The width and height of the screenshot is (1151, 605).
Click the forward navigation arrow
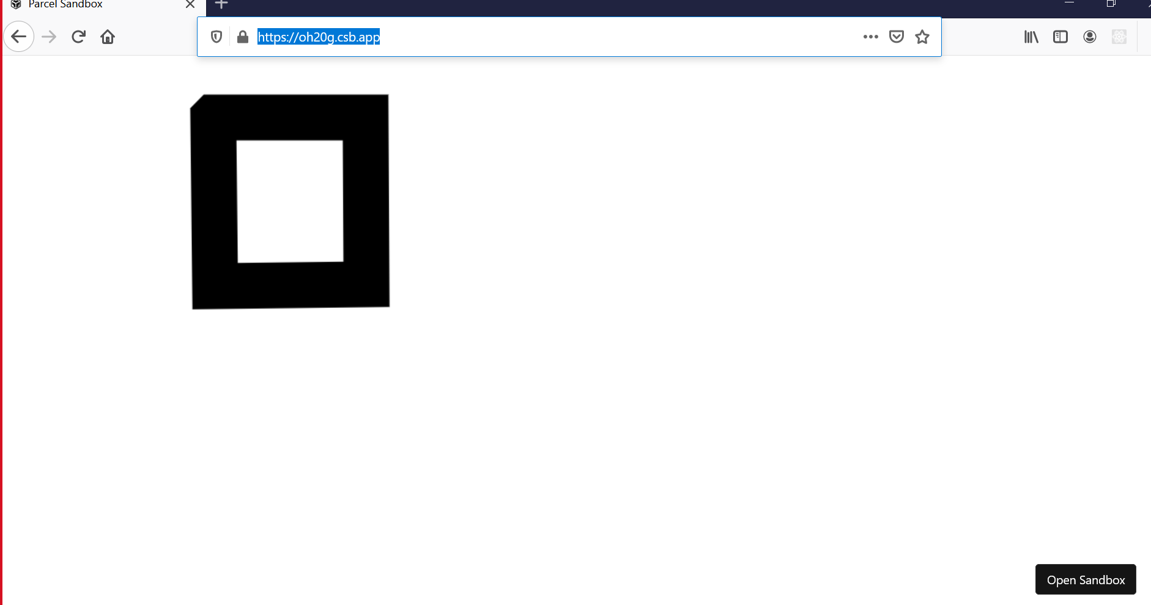pyautogui.click(x=48, y=37)
